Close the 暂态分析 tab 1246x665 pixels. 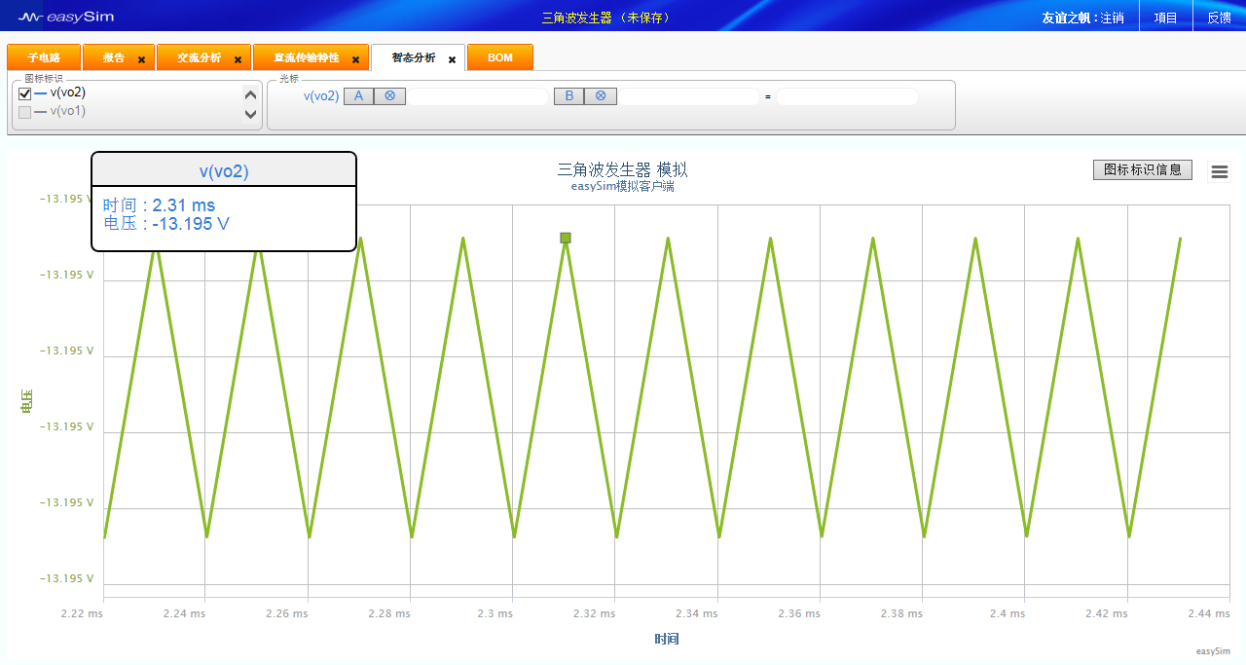pyautogui.click(x=452, y=59)
